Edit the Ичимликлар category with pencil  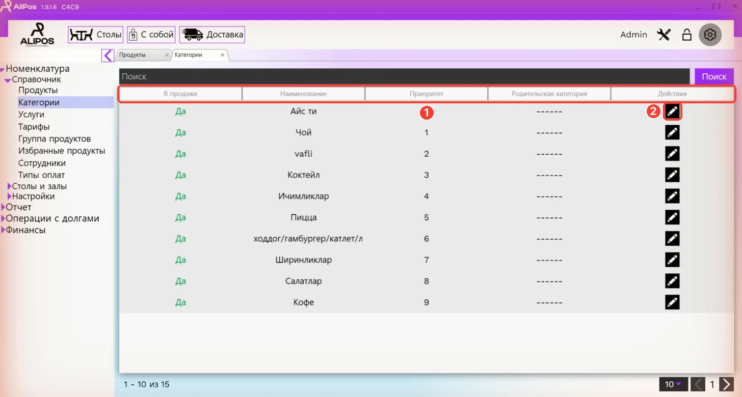coord(672,196)
